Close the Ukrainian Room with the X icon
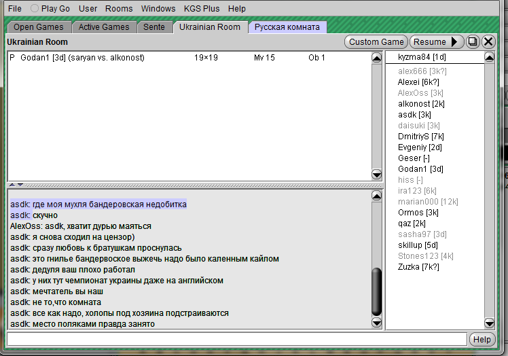Viewport: 508px width, 356px height. [488, 42]
